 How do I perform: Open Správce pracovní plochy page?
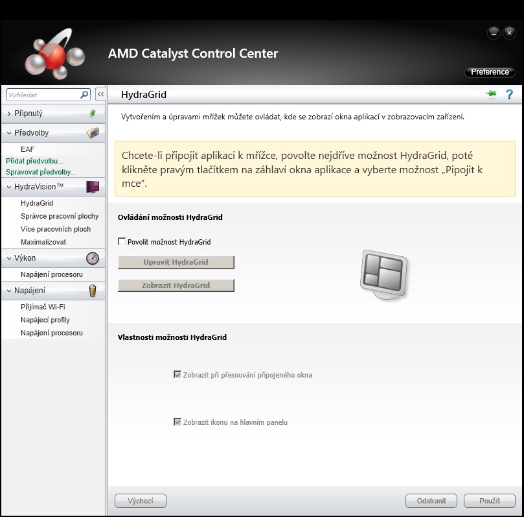pyautogui.click(x=60, y=216)
